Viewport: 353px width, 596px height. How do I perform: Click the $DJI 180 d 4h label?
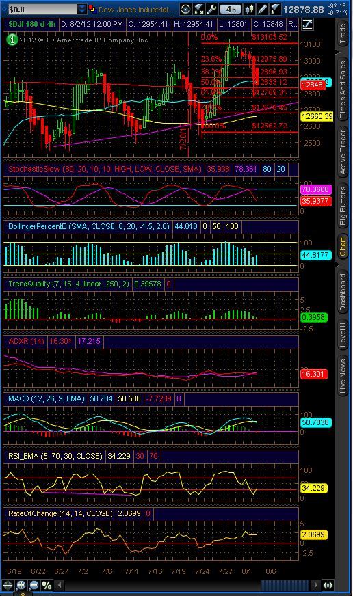32,24
